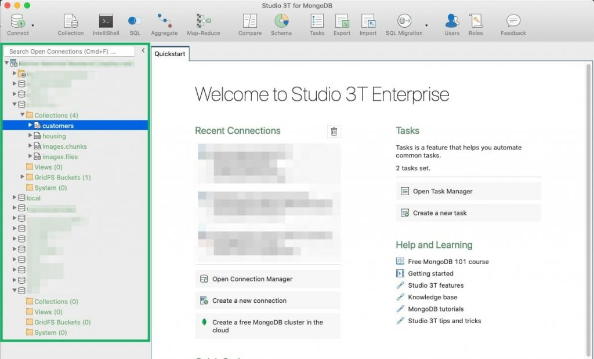Clear recent connections with trash icon
This screenshot has height=359, width=594.
(x=334, y=131)
